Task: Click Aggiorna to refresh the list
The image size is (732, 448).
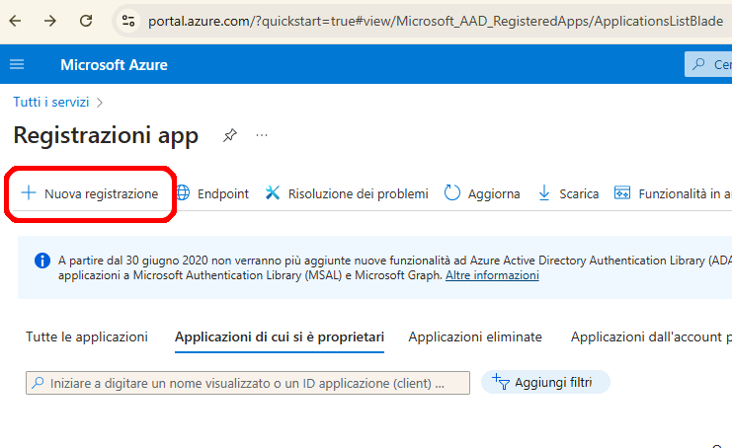Action: [482, 193]
